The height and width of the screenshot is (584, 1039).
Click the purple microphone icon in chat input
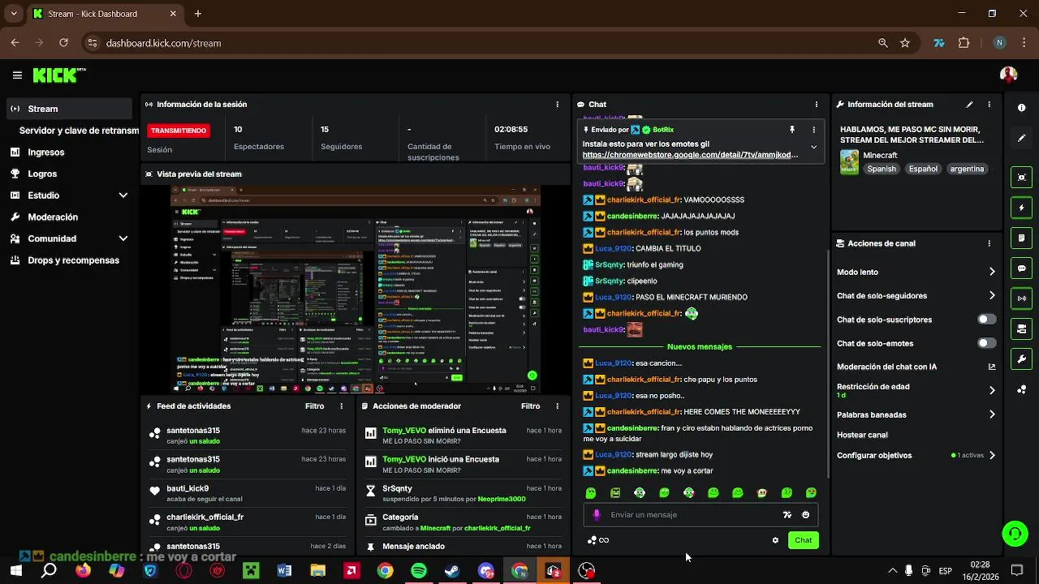(597, 515)
